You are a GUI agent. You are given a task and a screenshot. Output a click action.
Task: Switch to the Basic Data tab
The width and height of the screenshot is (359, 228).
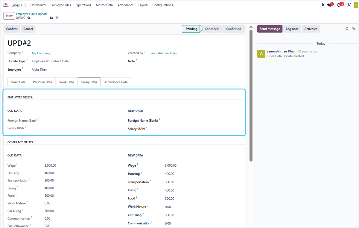pyautogui.click(x=18, y=82)
